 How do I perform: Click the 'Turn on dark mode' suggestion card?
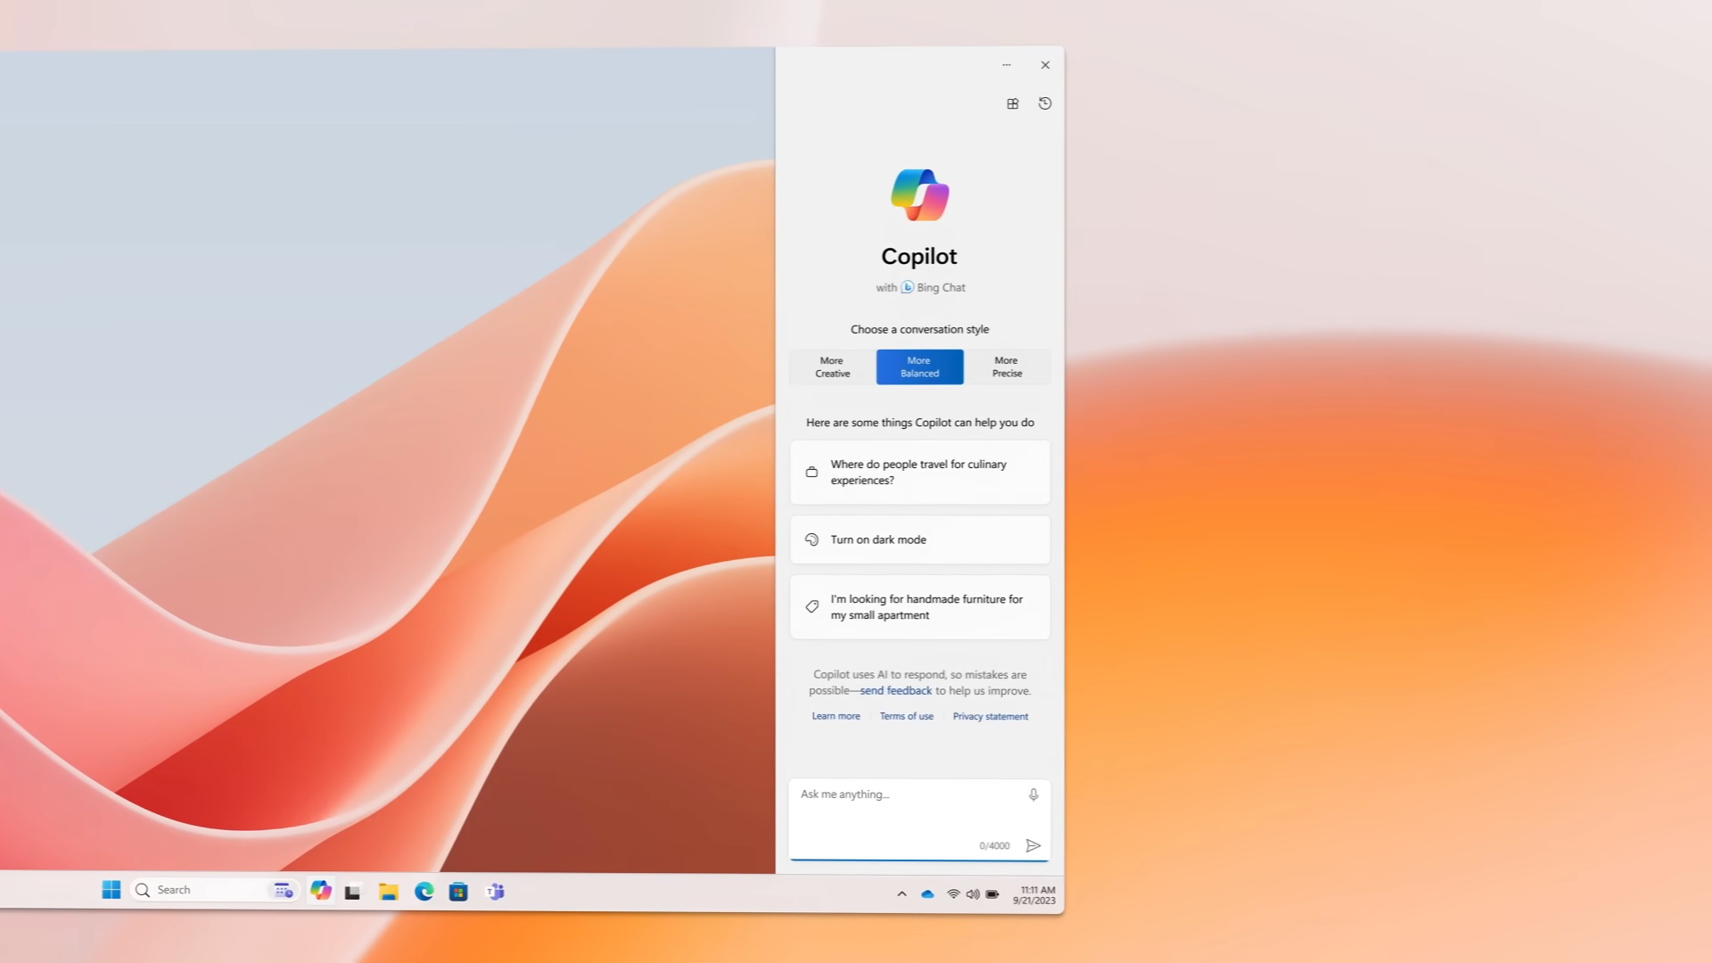(x=919, y=539)
